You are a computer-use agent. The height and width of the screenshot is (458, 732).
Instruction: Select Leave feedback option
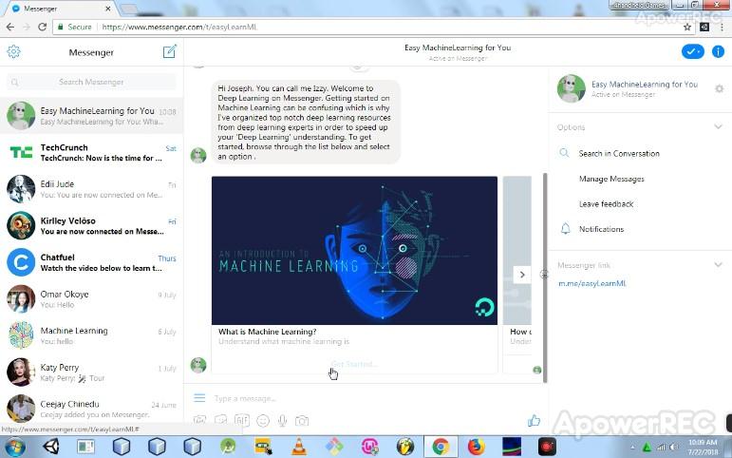(x=606, y=203)
